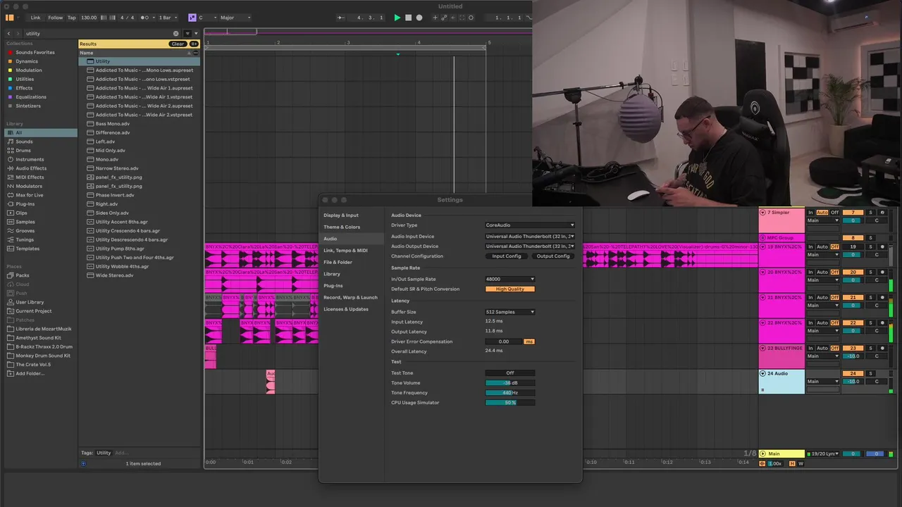Open Driver Type CoreAudio dropdown
The width and height of the screenshot is (902, 507).
click(x=530, y=225)
